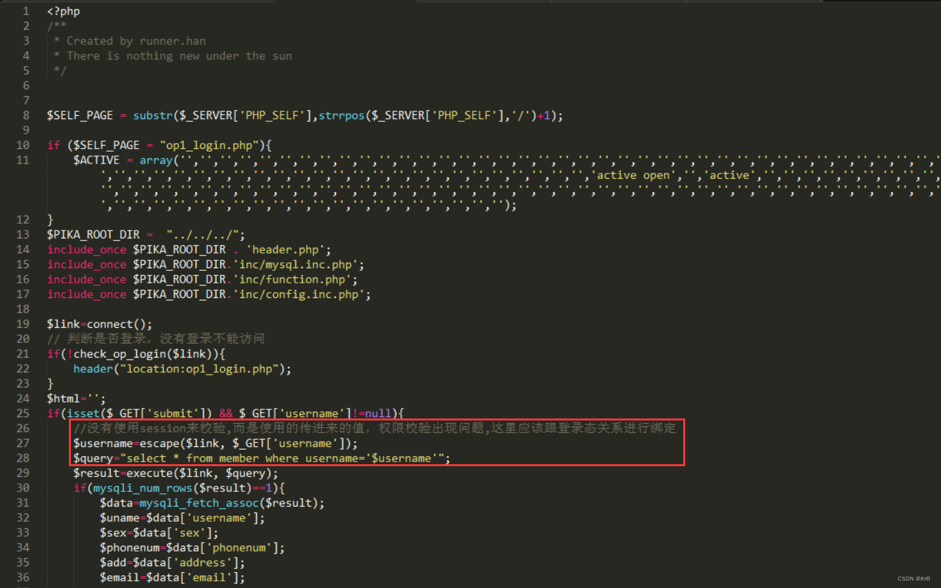The height and width of the screenshot is (588, 941).
Task: Click the session comment on line 26
Action: 374,428
